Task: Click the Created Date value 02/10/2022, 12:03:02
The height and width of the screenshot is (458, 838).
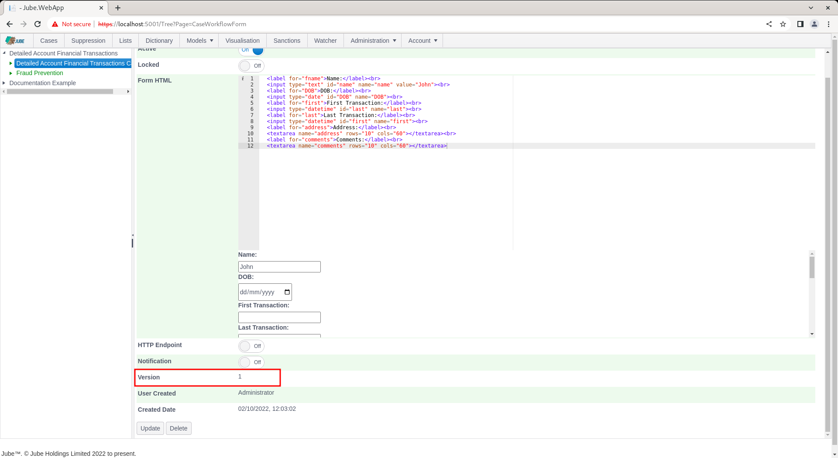Action: pyautogui.click(x=267, y=409)
